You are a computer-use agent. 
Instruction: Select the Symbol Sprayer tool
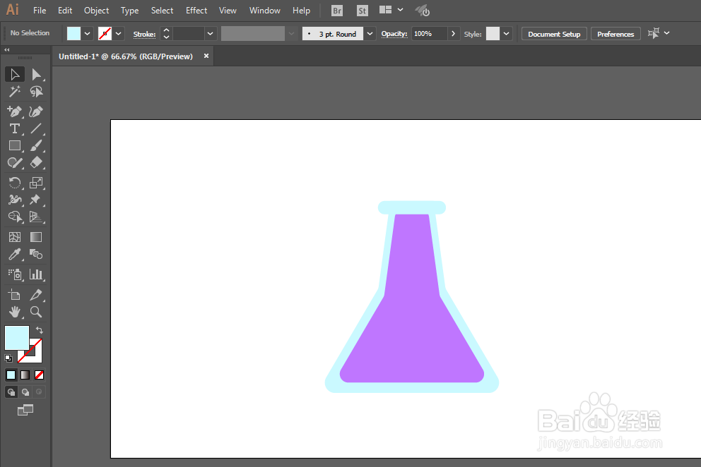pyautogui.click(x=14, y=274)
